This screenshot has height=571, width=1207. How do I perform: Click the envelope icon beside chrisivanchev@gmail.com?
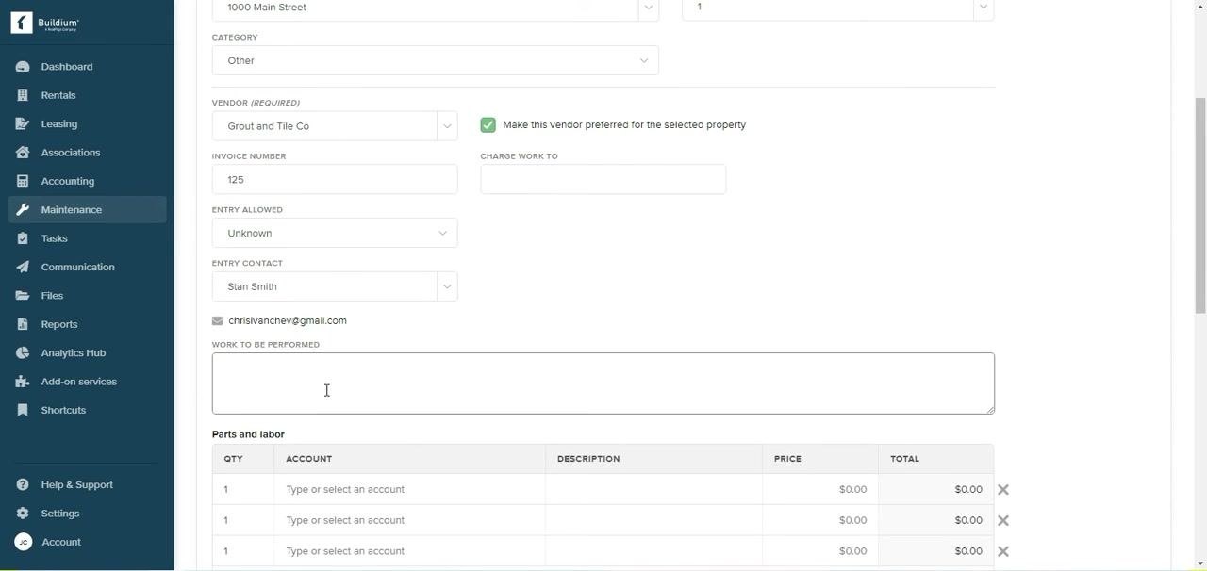[217, 321]
